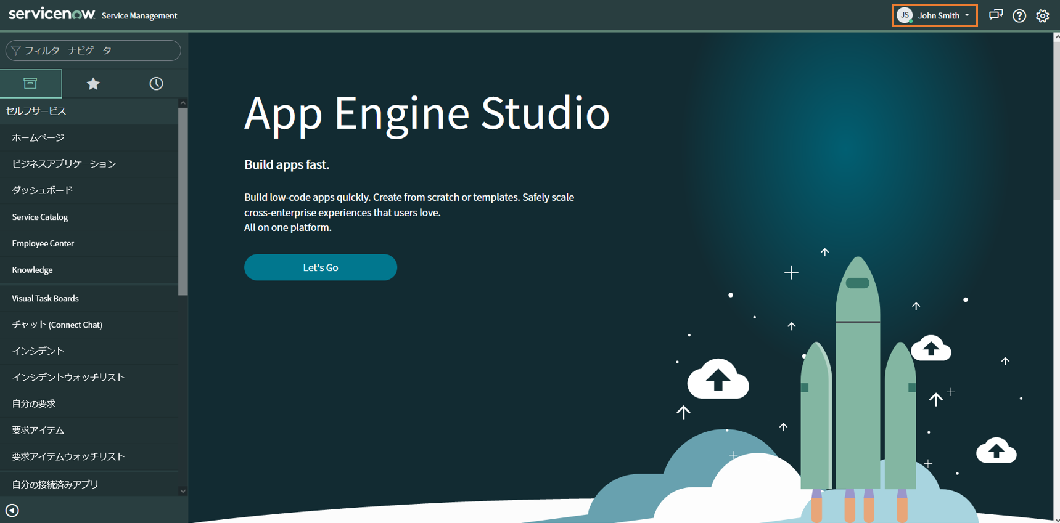This screenshot has width=1060, height=523.
Task: Open ダッシュボード module
Action: point(89,190)
